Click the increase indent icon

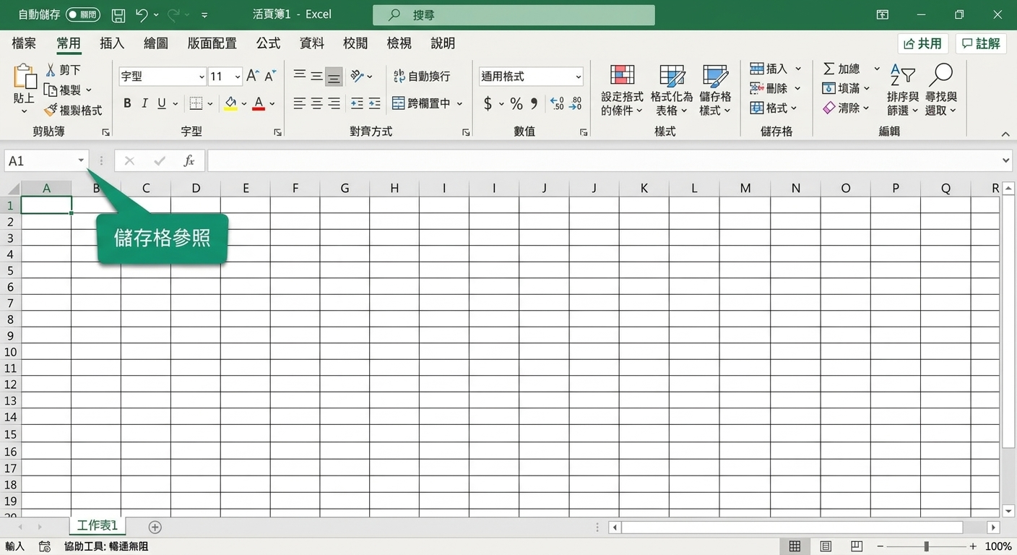pos(374,103)
